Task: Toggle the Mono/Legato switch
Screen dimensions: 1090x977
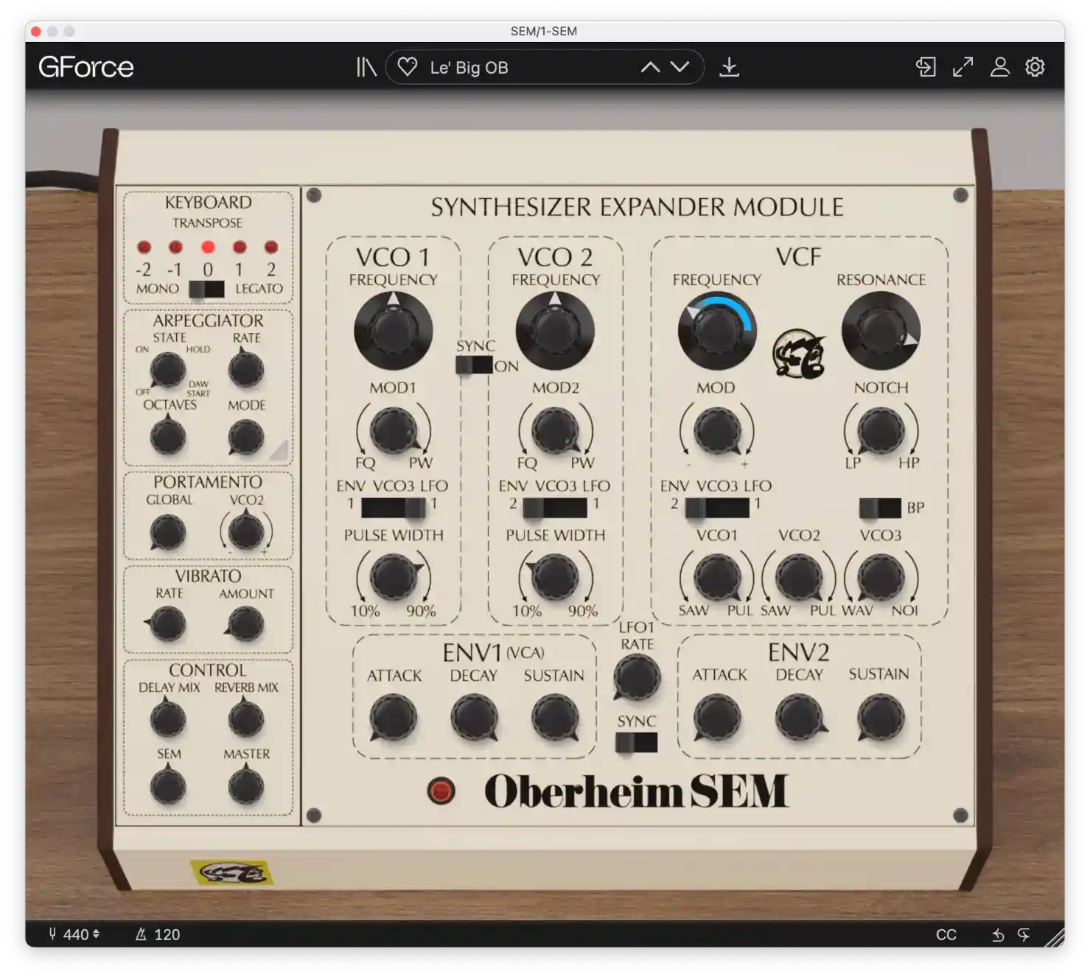Action: [206, 290]
